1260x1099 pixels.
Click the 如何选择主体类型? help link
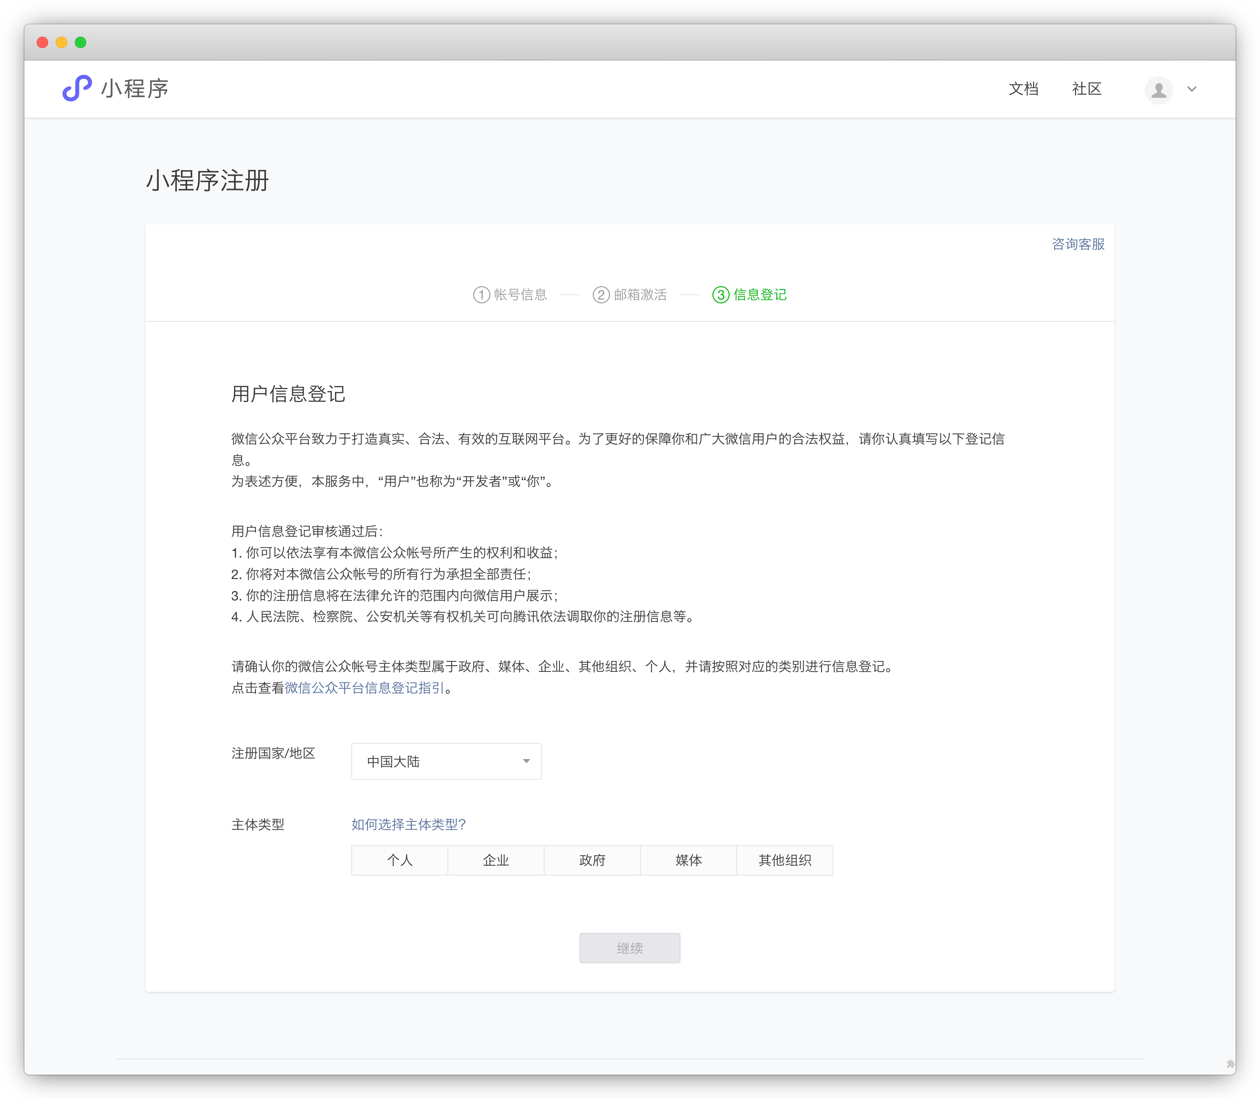[409, 825]
